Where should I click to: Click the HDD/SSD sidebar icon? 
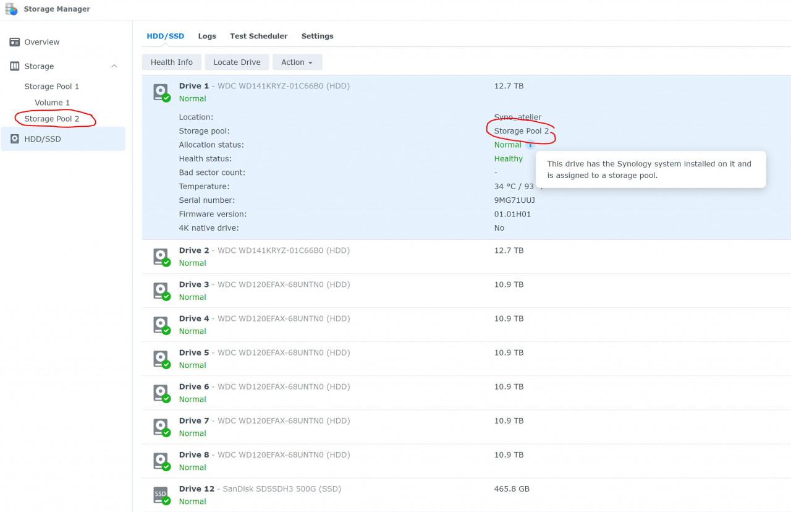point(15,139)
